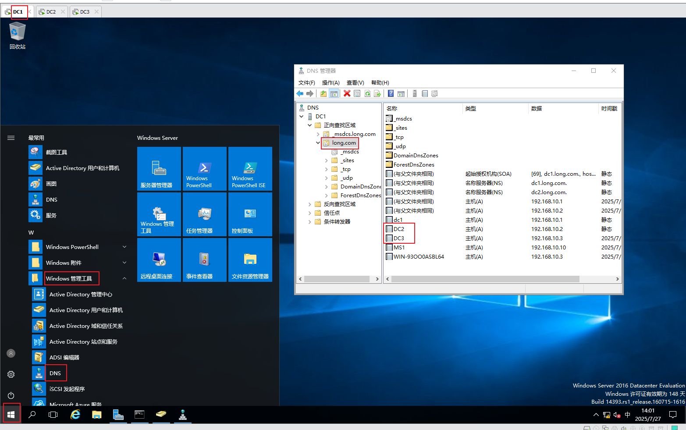Screen dimensions: 686x430
Task: Switch to the DC2 virtual machine tab
Action: tap(51, 12)
